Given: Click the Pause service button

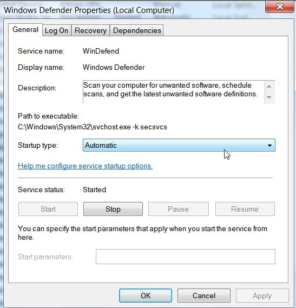Looking at the screenshot, I should (x=179, y=209).
